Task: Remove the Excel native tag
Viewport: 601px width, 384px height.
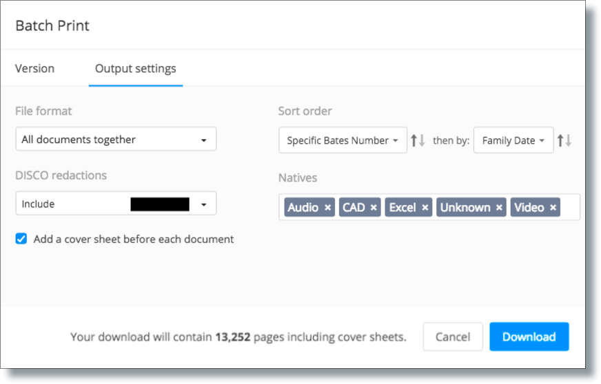Action: tap(425, 208)
